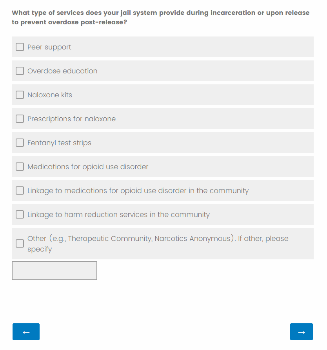Check the Fentanyl test strips box
Screen dimensions: 327x350
pyautogui.click(x=20, y=143)
